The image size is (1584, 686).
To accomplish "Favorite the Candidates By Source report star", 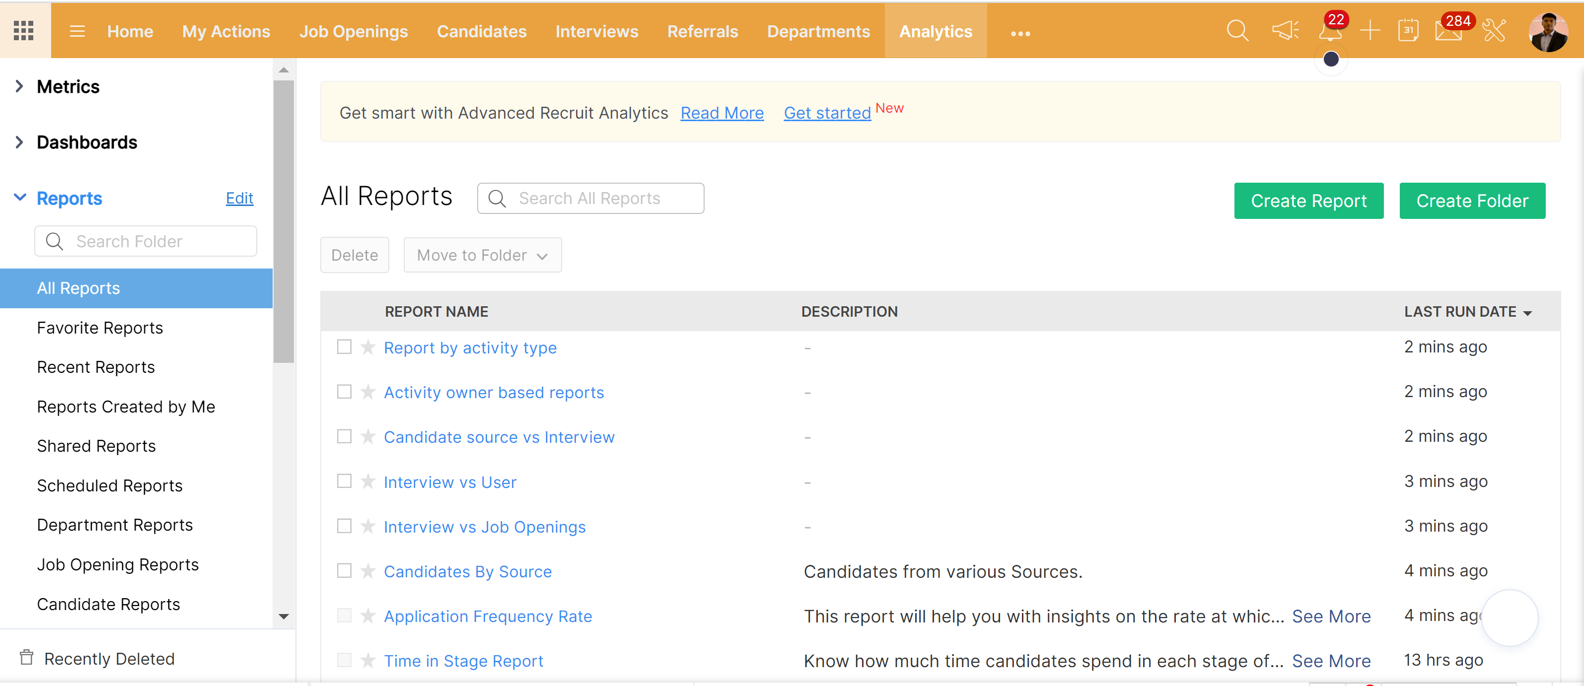I will pos(368,571).
